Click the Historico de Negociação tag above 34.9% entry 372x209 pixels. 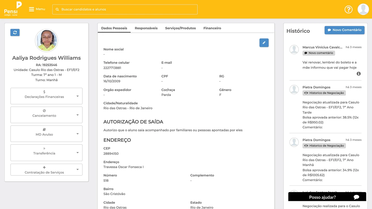(x=324, y=146)
